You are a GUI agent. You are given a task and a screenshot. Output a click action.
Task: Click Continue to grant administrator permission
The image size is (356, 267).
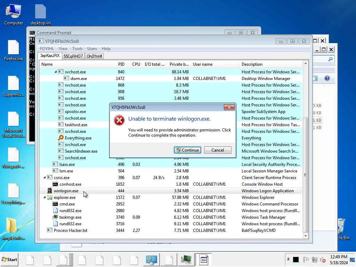tap(187, 150)
